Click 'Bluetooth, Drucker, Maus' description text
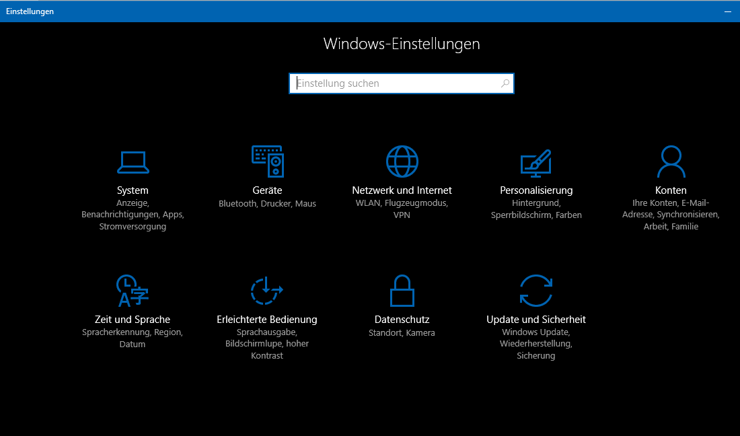The height and width of the screenshot is (436, 740). tap(267, 203)
